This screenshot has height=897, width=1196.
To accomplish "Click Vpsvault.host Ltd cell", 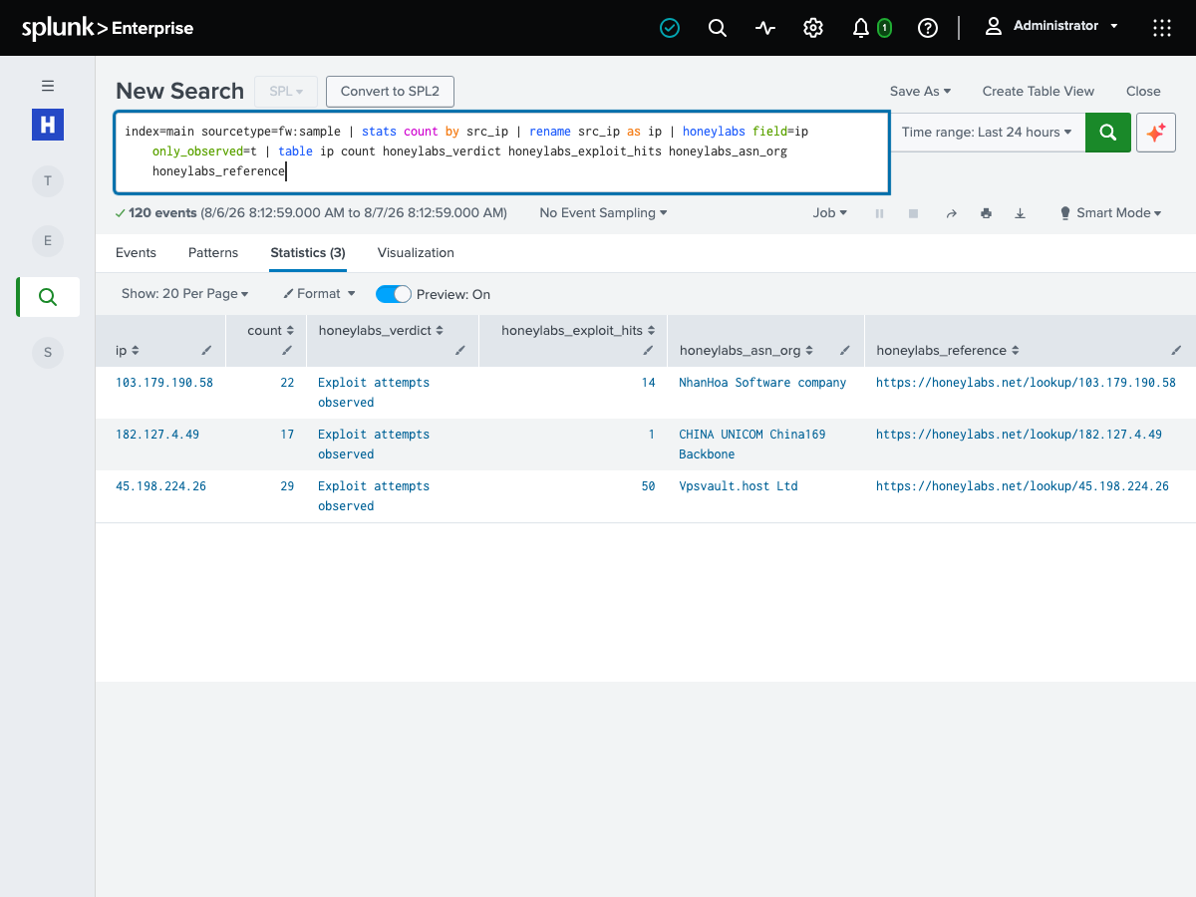I will [x=739, y=486].
